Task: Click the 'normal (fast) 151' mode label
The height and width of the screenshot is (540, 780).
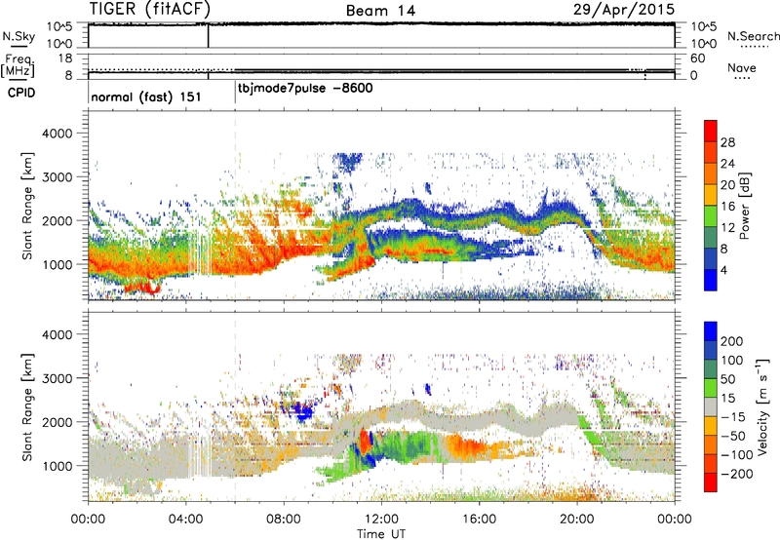Action: (x=145, y=96)
